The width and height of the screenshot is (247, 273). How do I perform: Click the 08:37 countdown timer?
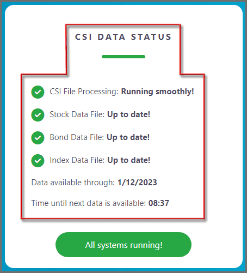(x=159, y=203)
